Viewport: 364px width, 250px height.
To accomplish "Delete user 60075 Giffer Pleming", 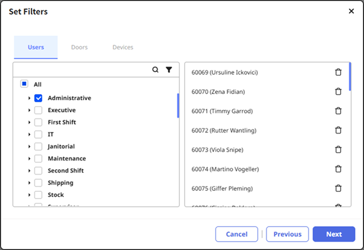I will (x=338, y=188).
